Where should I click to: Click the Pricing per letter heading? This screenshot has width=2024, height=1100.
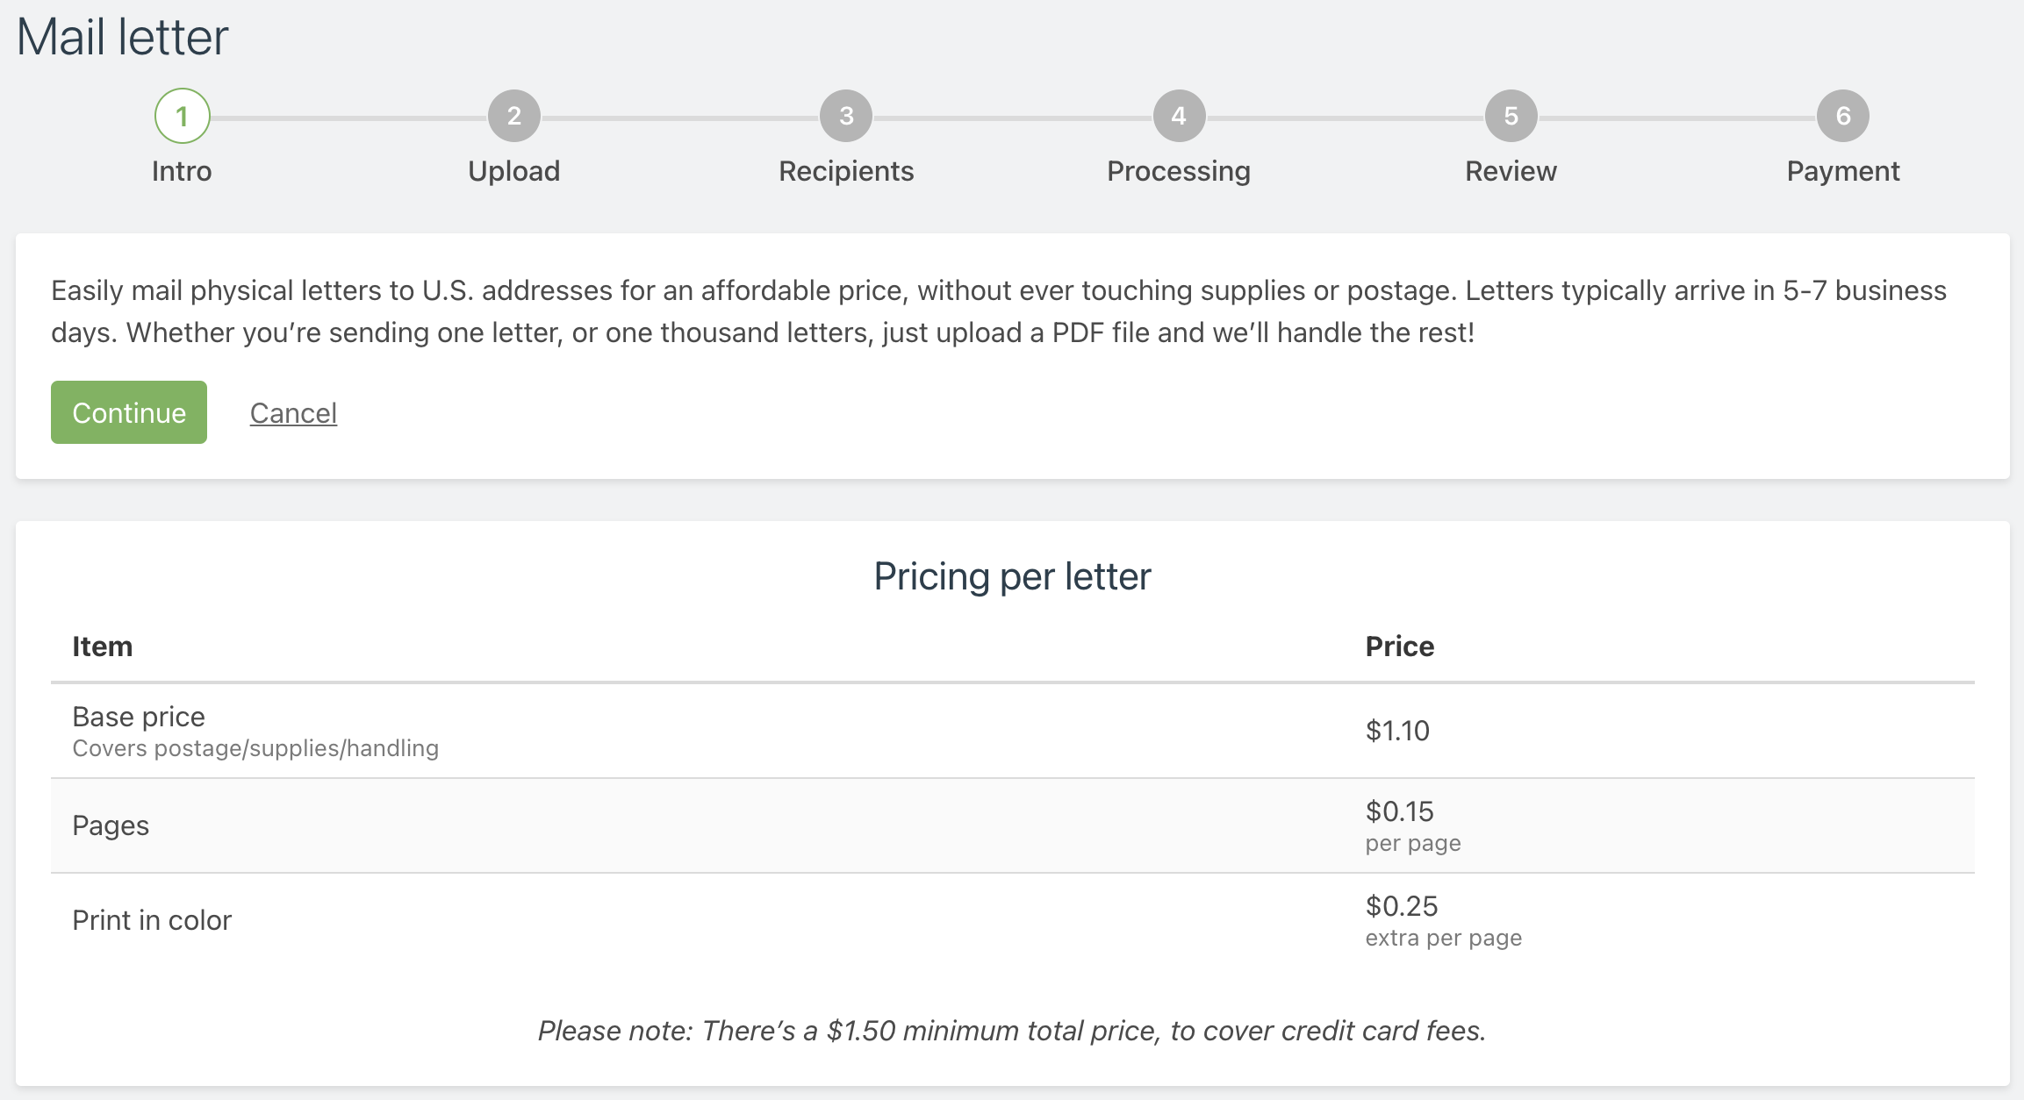coord(1011,576)
